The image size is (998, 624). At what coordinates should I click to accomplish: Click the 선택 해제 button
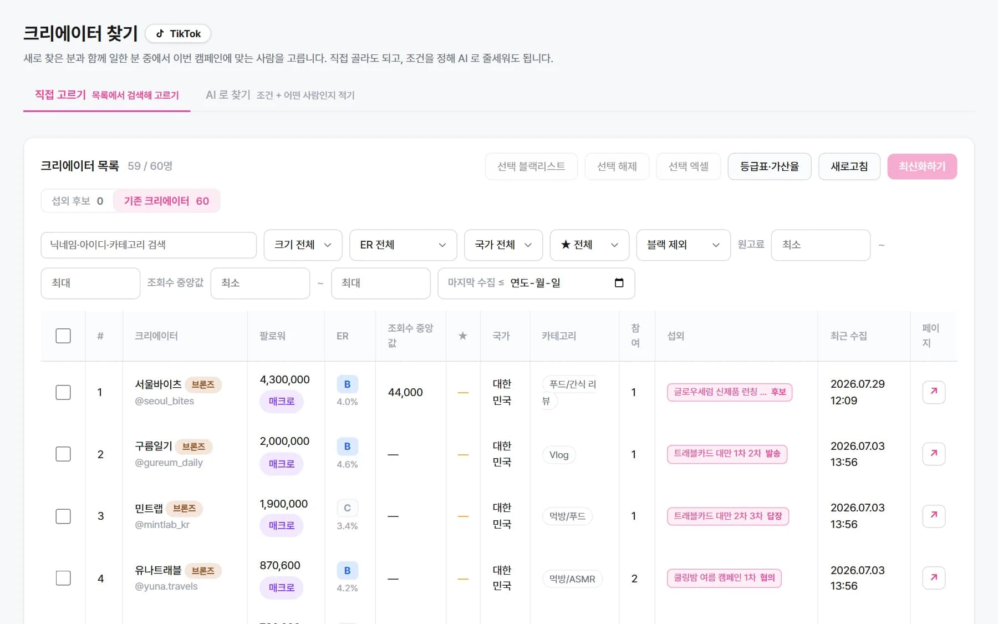(x=617, y=166)
